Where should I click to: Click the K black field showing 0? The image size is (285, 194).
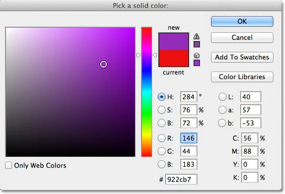pos(250,177)
